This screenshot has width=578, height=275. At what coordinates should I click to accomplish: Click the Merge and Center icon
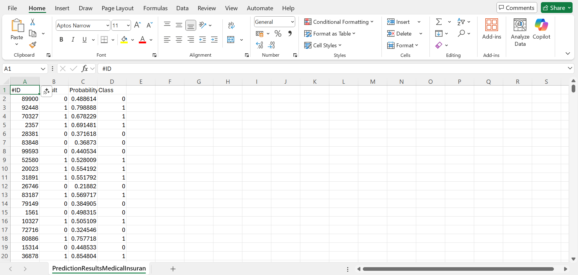pos(231,40)
